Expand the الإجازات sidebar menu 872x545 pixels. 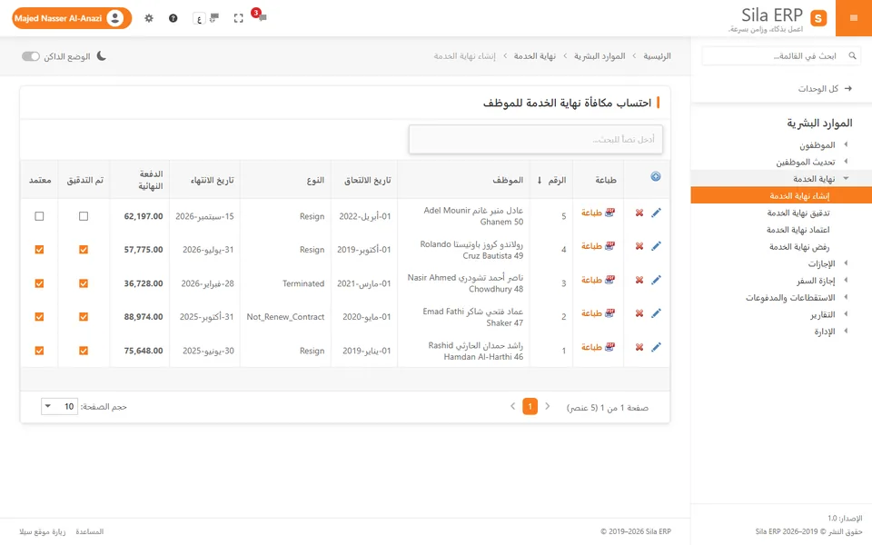[781, 263]
